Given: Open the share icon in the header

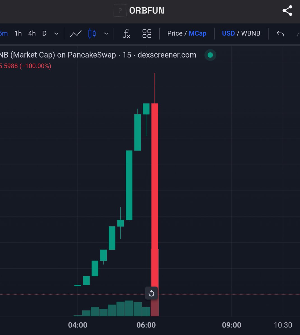Looking at the screenshot, I should coord(287,10).
